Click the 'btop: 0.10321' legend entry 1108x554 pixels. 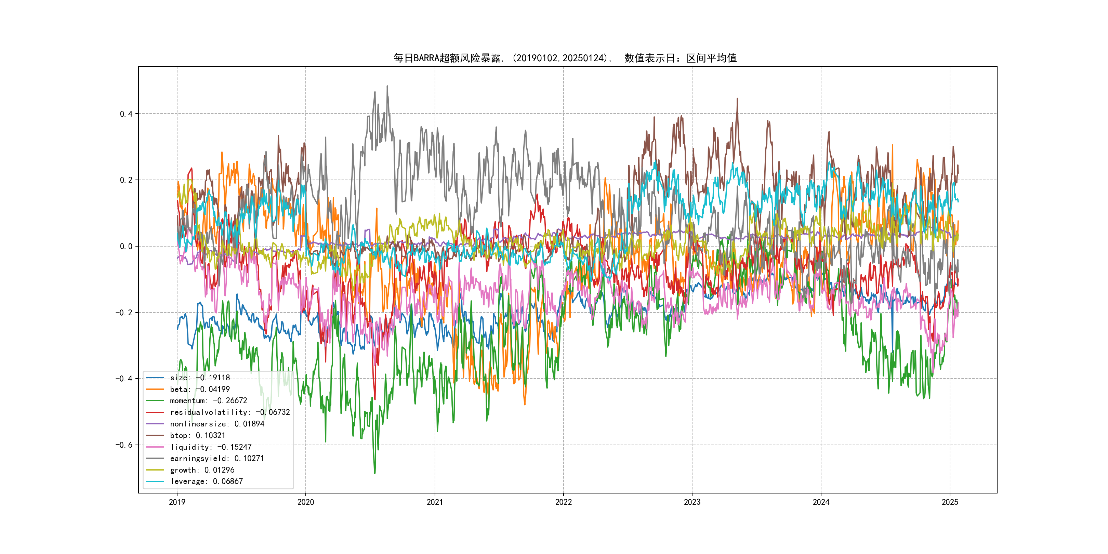coord(197,435)
